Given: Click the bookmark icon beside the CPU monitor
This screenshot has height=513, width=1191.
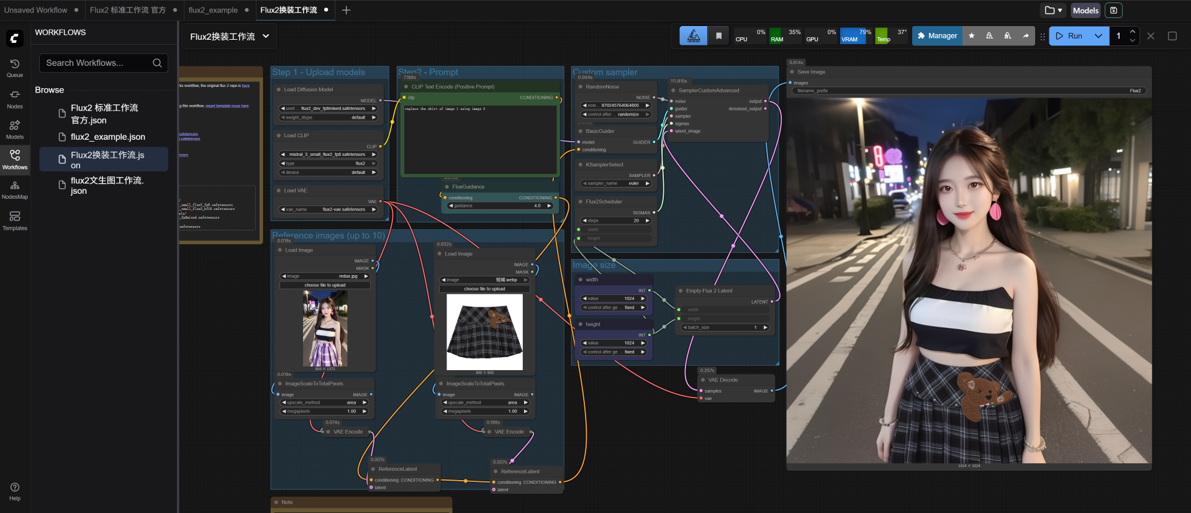Looking at the screenshot, I should (x=718, y=36).
